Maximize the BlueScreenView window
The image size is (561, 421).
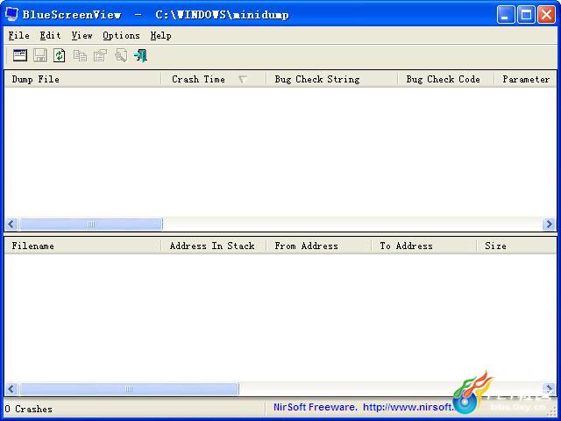[526, 15]
